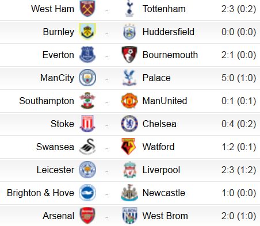Click the Manchester United devil crest
Screen dimensions: 260x226
129,101
